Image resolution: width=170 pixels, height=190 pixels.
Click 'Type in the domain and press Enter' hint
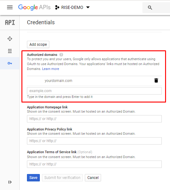tap(60, 97)
